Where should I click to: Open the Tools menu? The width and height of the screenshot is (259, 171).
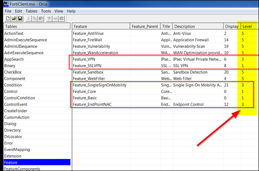coord(46,11)
